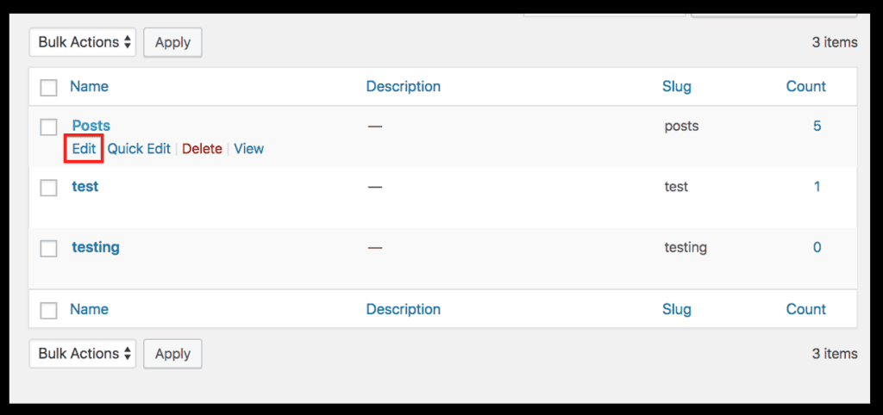Click the Edit link under Posts

point(84,149)
